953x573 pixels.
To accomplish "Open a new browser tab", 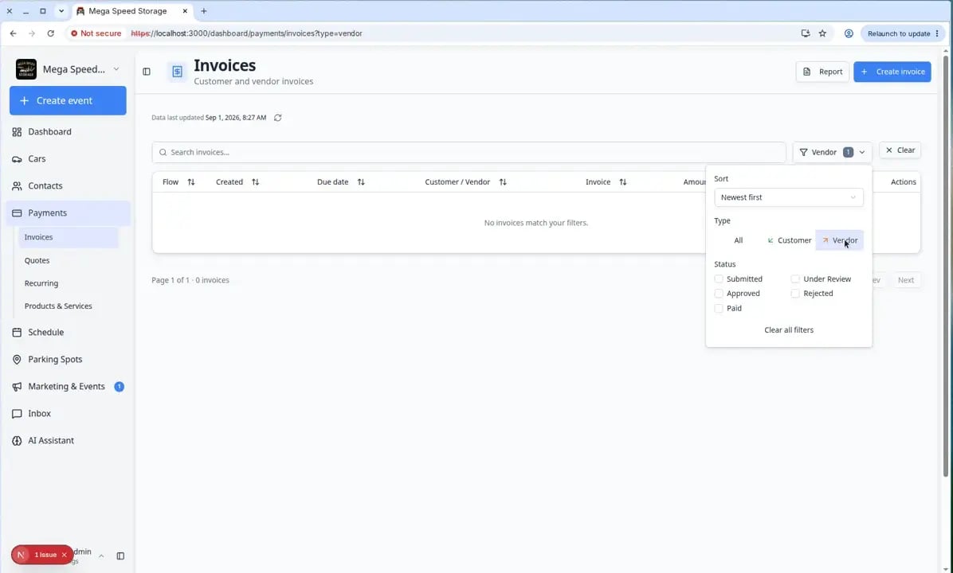I will tap(204, 11).
